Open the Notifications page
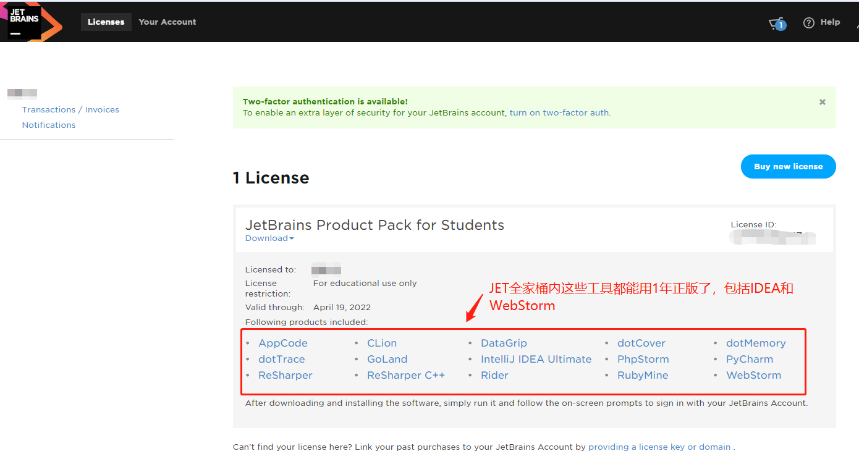 [x=48, y=125]
